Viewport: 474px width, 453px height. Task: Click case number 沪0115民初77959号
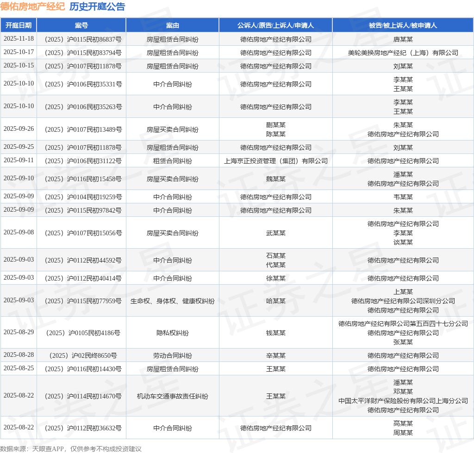[x=83, y=301]
